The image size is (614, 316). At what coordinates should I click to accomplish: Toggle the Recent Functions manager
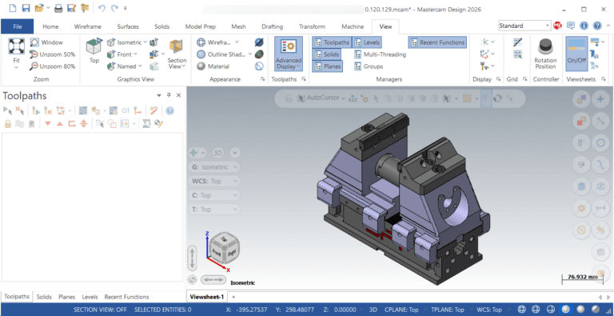[x=437, y=42]
